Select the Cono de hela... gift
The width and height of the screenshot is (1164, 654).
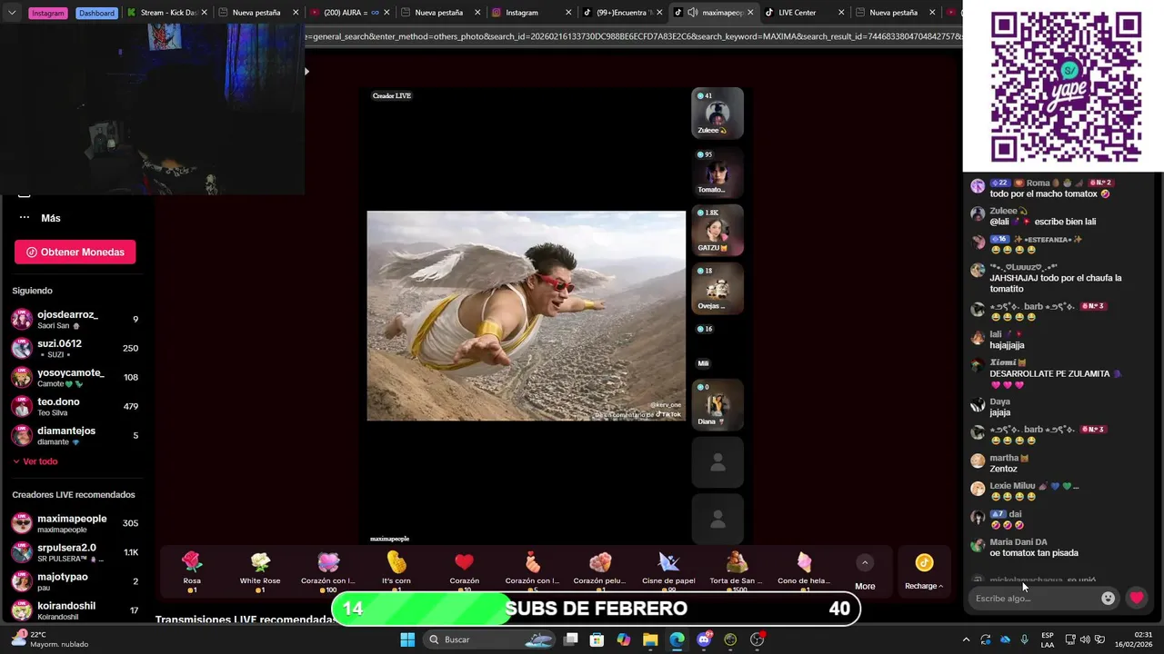pyautogui.click(x=804, y=571)
